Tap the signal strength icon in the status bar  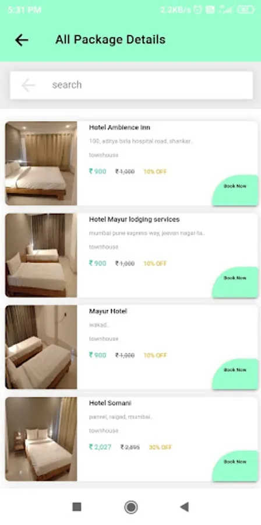coord(225,10)
